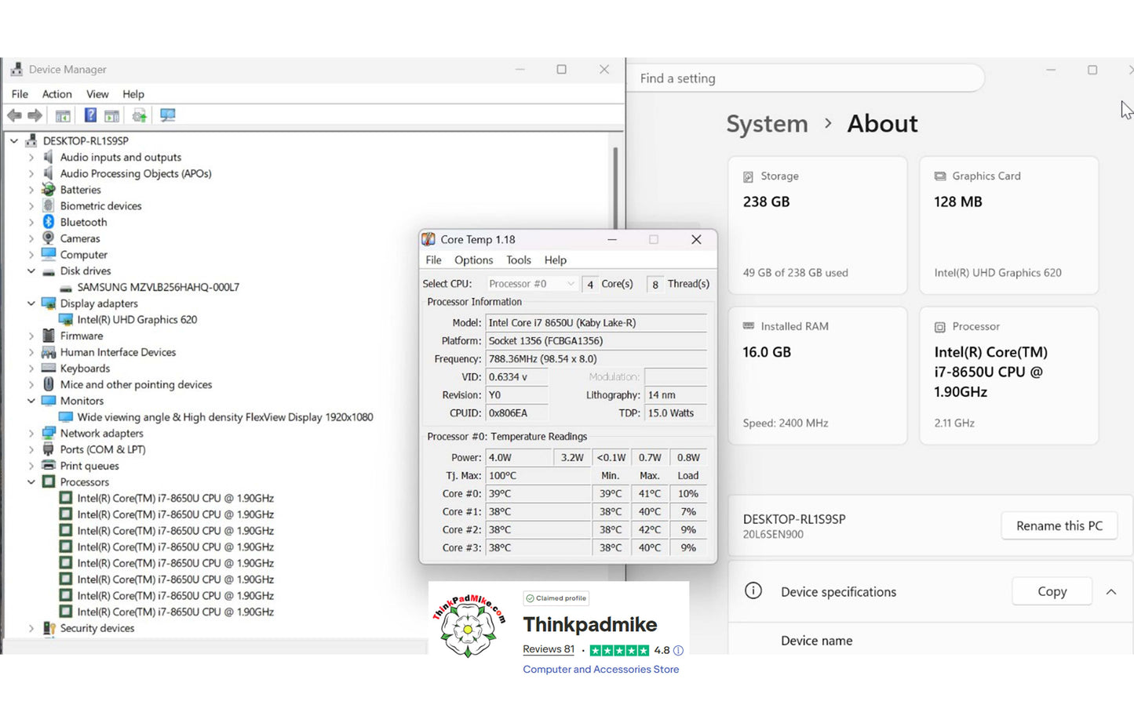
Task: Collapse the Processors category
Action: point(31,482)
